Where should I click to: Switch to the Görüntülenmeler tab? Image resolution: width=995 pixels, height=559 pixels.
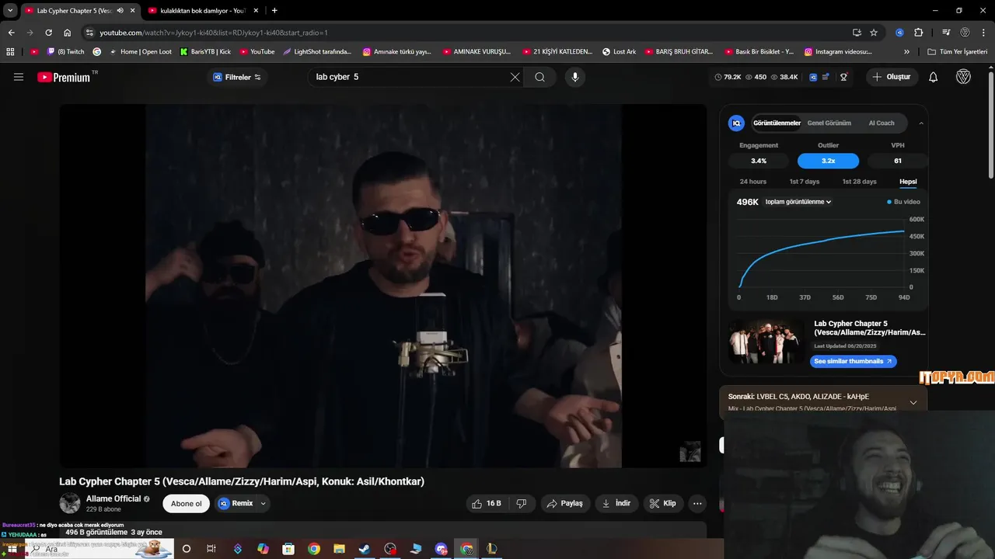point(777,123)
